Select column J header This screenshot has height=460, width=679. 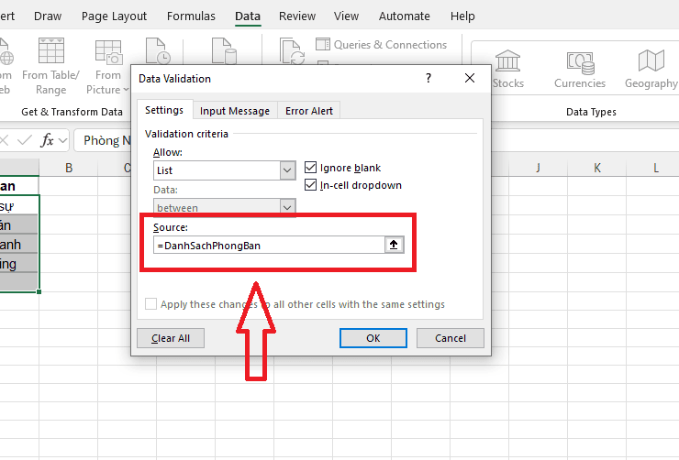click(538, 168)
